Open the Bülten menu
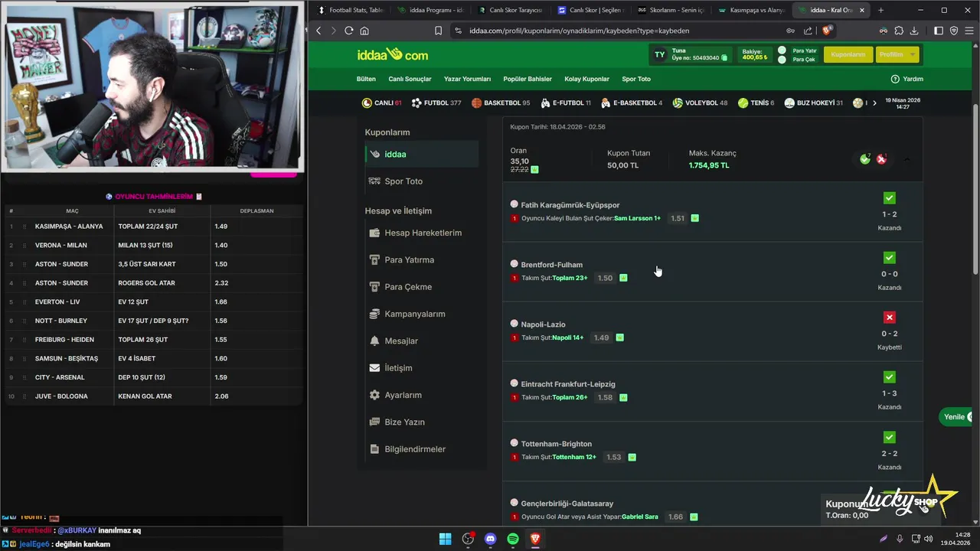This screenshot has width=980, height=551. click(x=366, y=79)
